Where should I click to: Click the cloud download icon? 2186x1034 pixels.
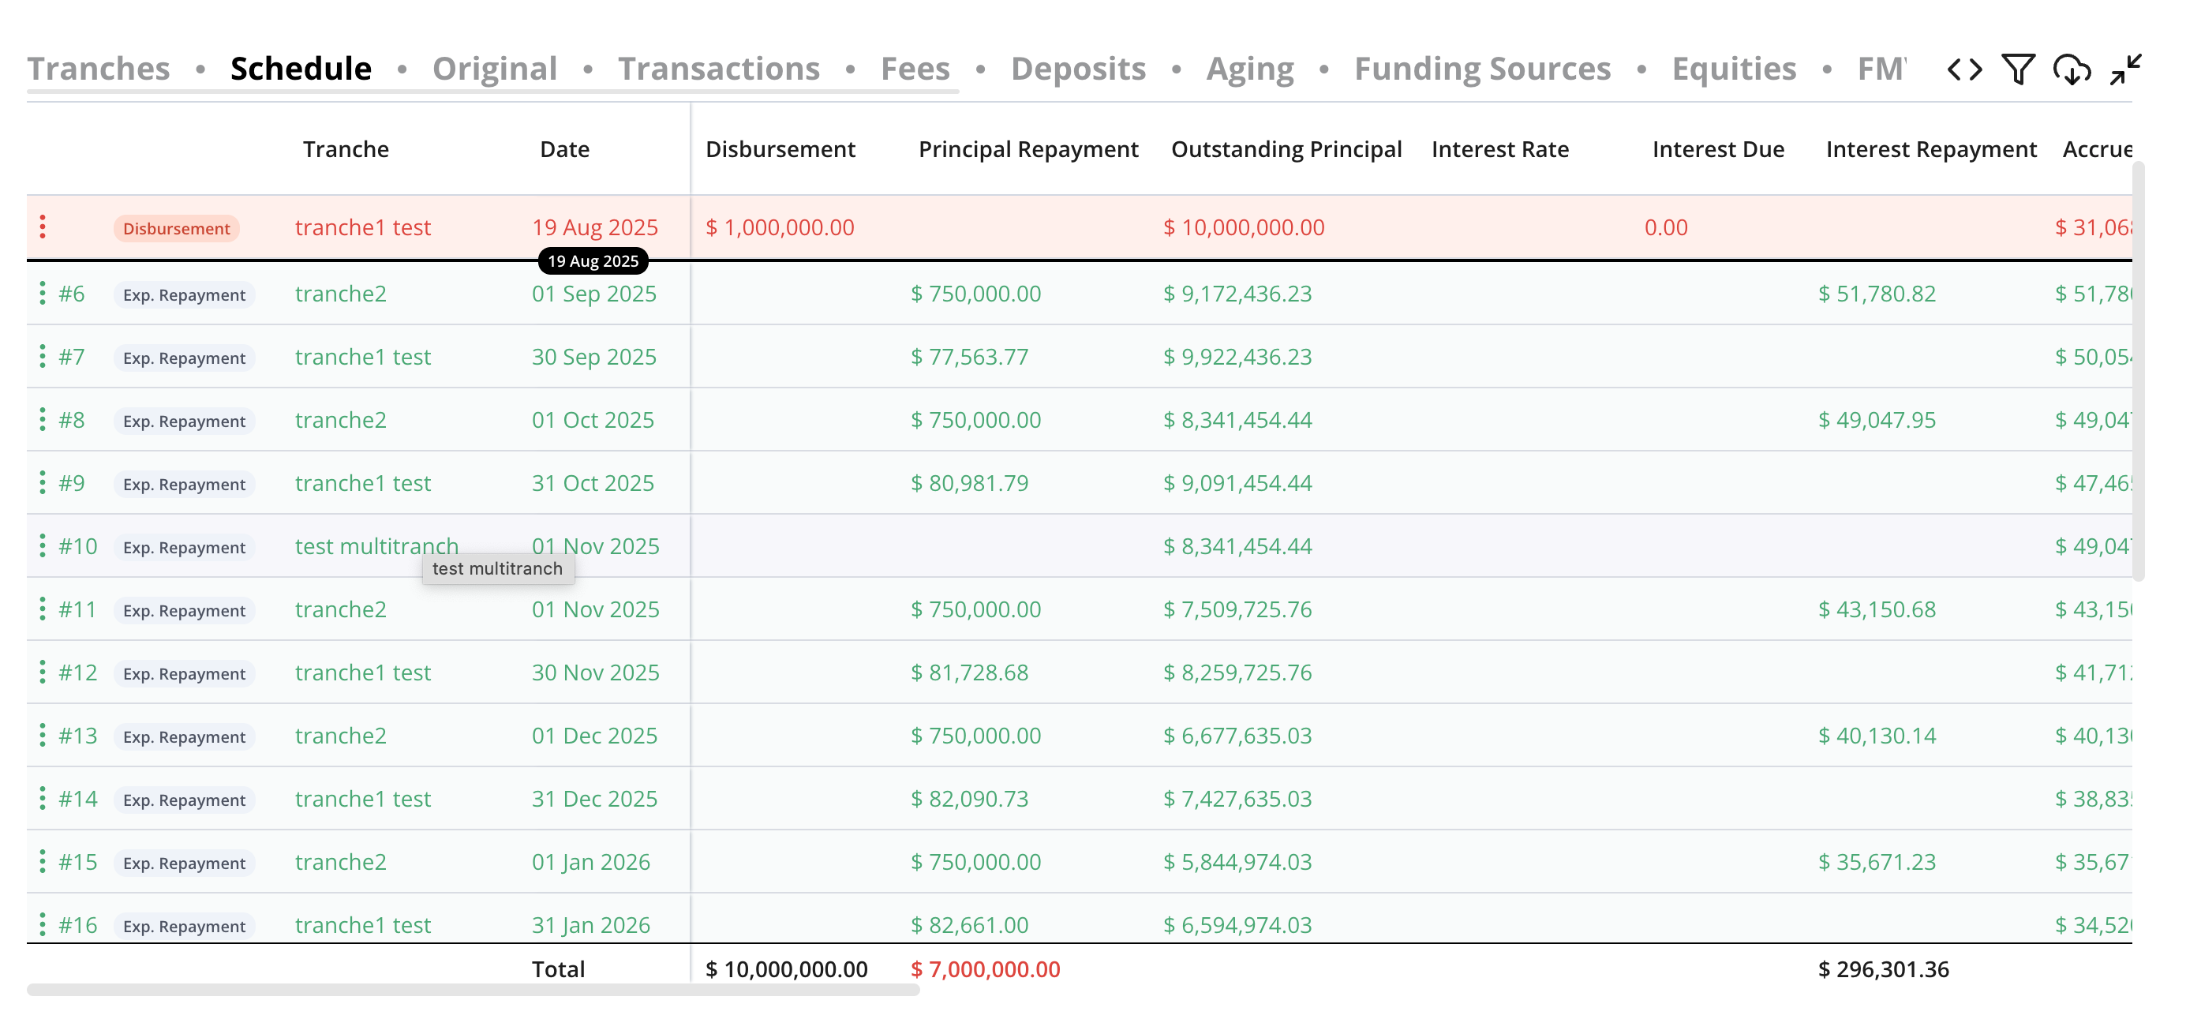2072,69
